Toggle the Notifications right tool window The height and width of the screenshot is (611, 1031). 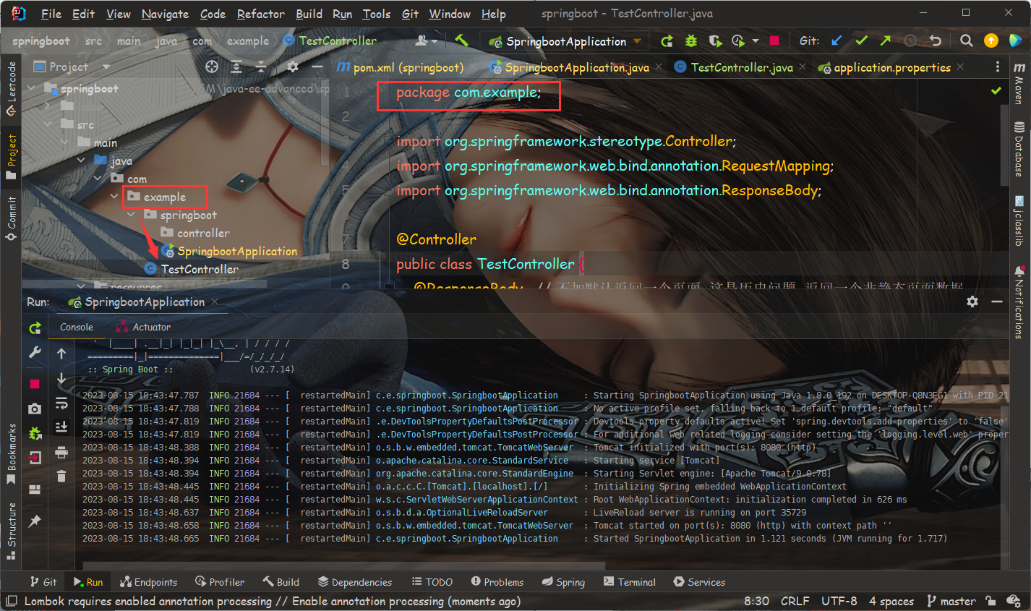[x=1019, y=302]
